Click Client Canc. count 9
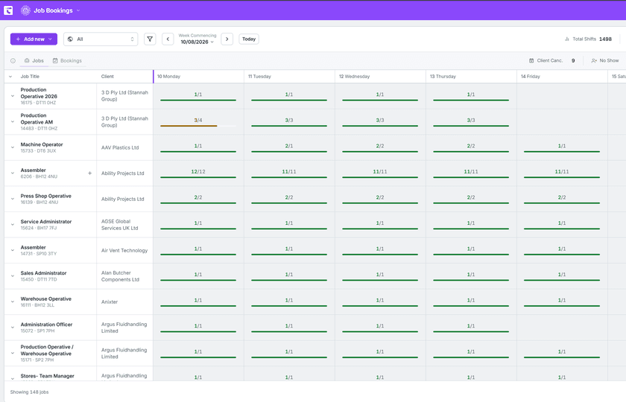Viewport: 626px width, 402px height. (573, 60)
